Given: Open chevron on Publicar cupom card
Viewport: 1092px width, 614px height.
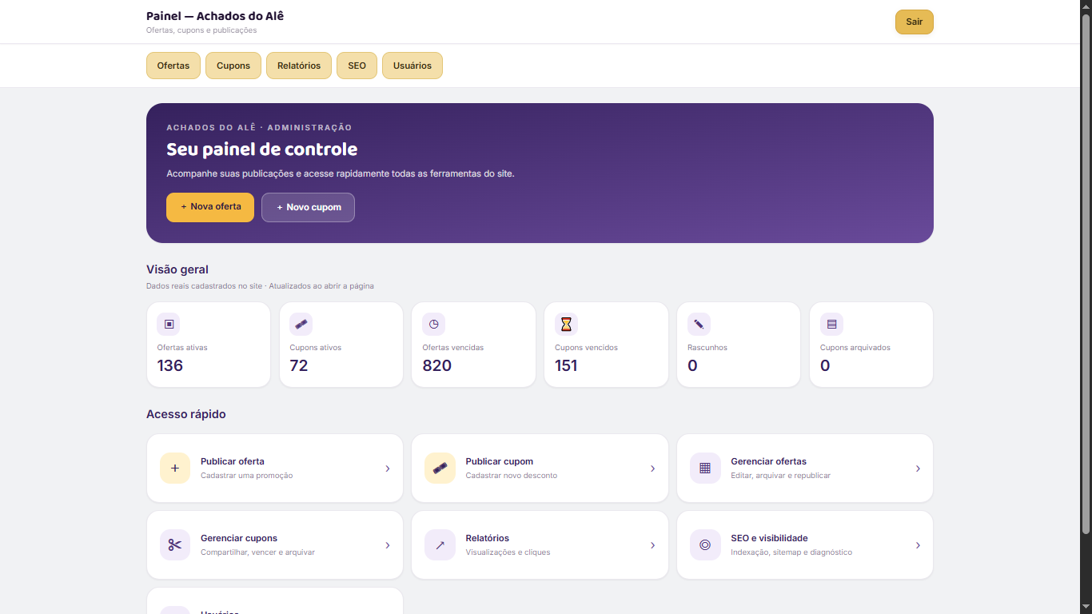Looking at the screenshot, I should coord(652,468).
